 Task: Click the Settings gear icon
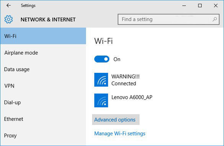click(x=8, y=19)
